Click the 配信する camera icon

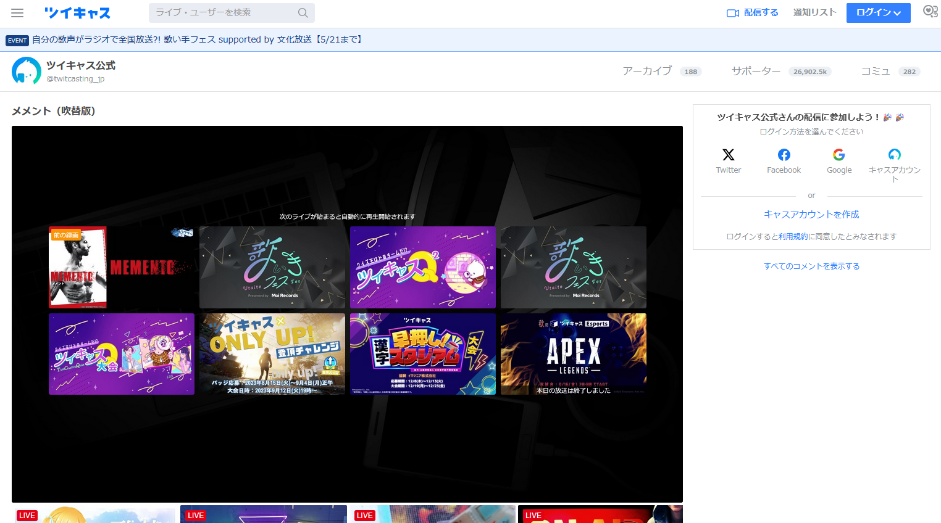[733, 13]
